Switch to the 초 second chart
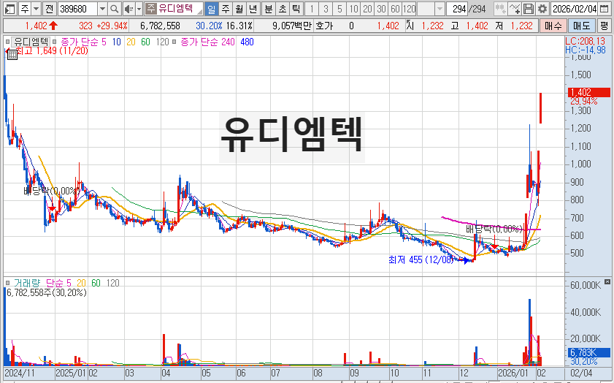This screenshot has height=383, width=614. tap(283, 9)
